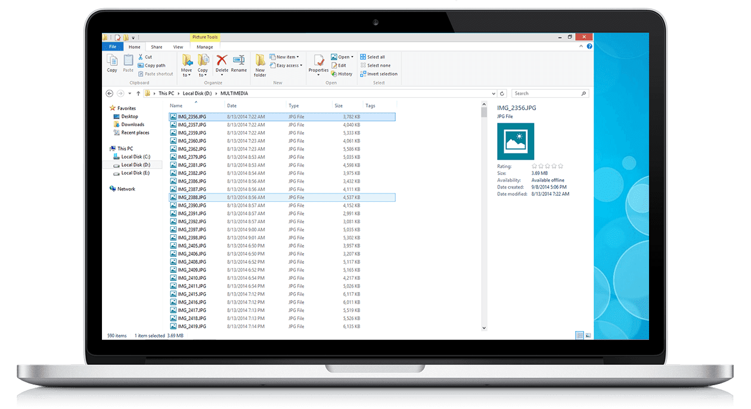Click the blue Help question mark icon
This screenshot has width=751, height=409.
589,46
